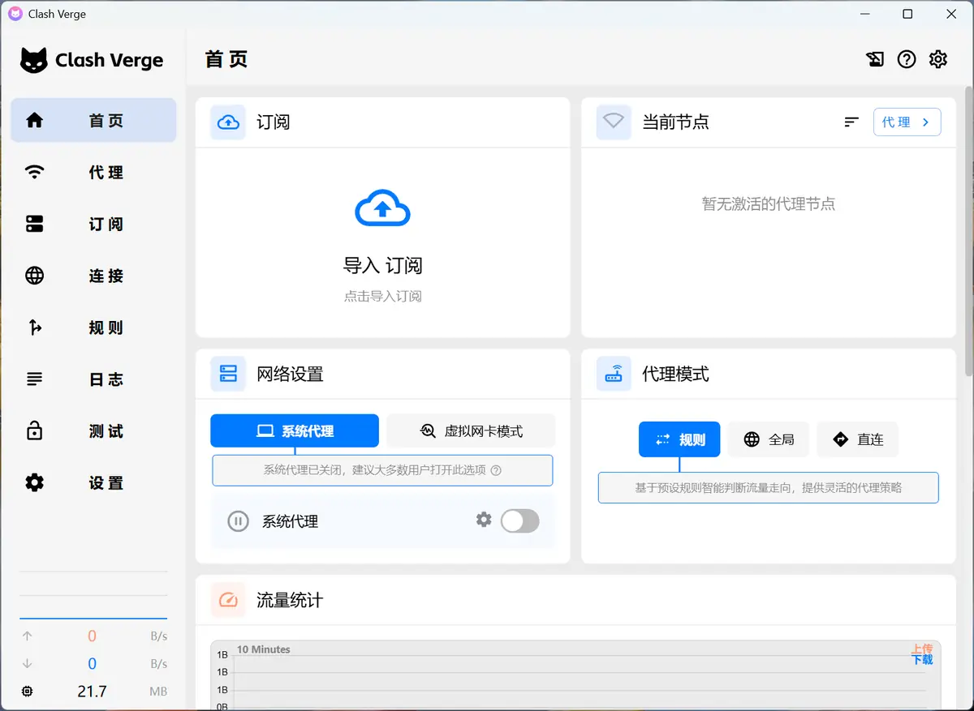Viewport: 974px width, 711px height.
Task: Open the 设置 settings page in sidebar
Action: pos(93,483)
